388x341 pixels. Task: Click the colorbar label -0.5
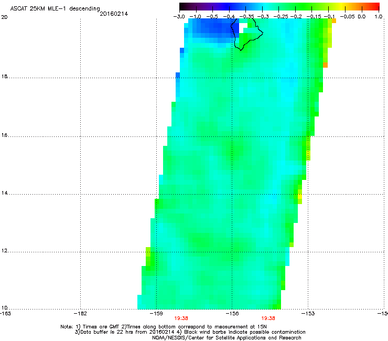click(212, 17)
